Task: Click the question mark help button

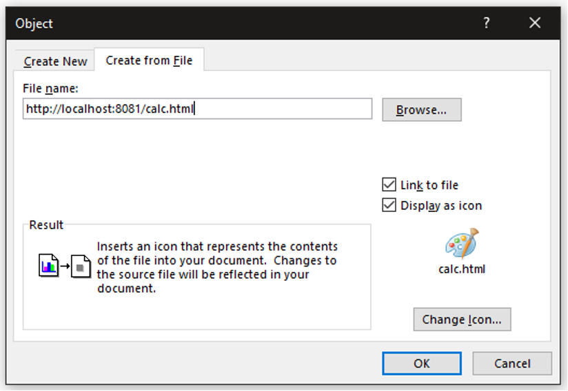Action: click(x=487, y=23)
